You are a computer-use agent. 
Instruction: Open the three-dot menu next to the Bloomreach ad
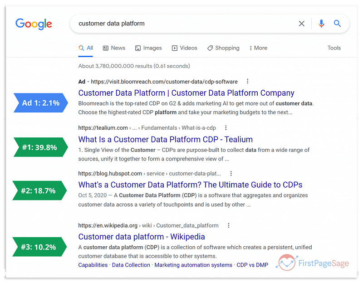[x=247, y=81]
